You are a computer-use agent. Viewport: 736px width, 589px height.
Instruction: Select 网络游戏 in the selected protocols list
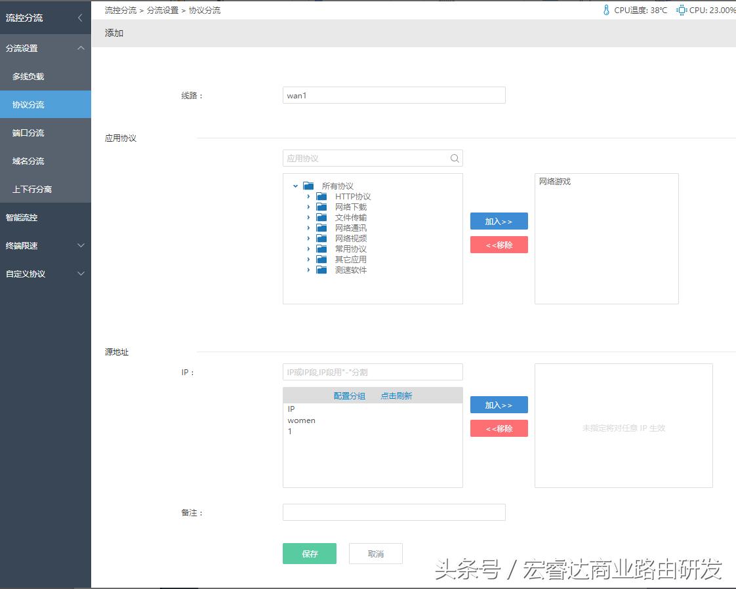click(555, 181)
